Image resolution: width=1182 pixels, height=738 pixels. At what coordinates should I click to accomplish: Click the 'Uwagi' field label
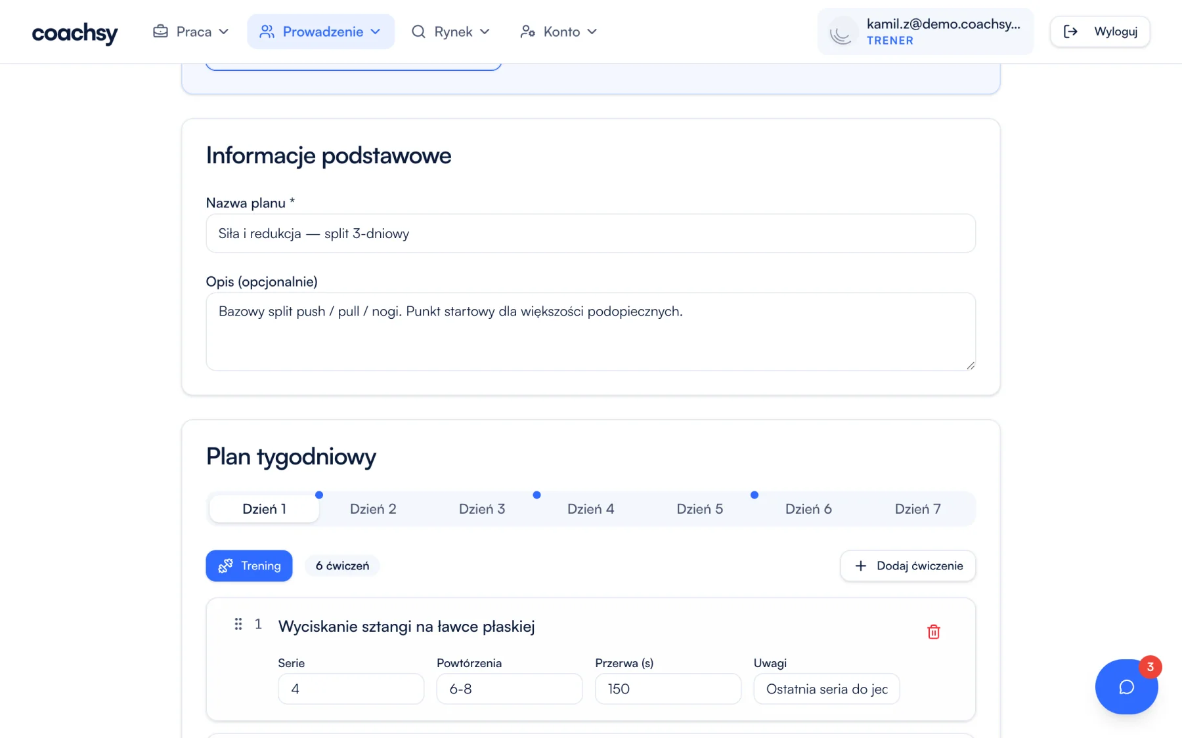click(770, 663)
